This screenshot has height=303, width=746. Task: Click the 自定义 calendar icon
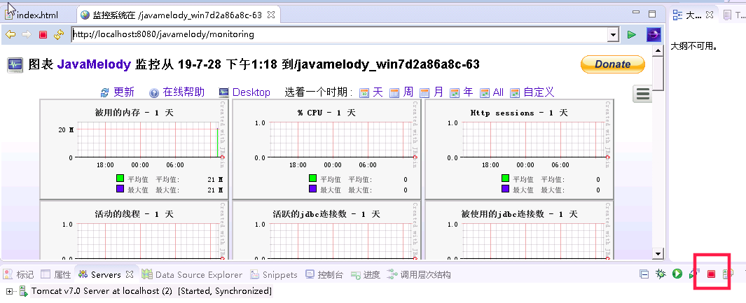point(515,92)
